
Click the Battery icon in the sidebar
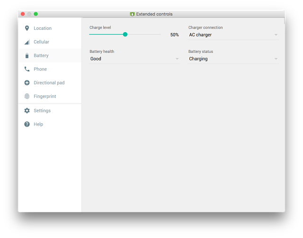coord(27,56)
